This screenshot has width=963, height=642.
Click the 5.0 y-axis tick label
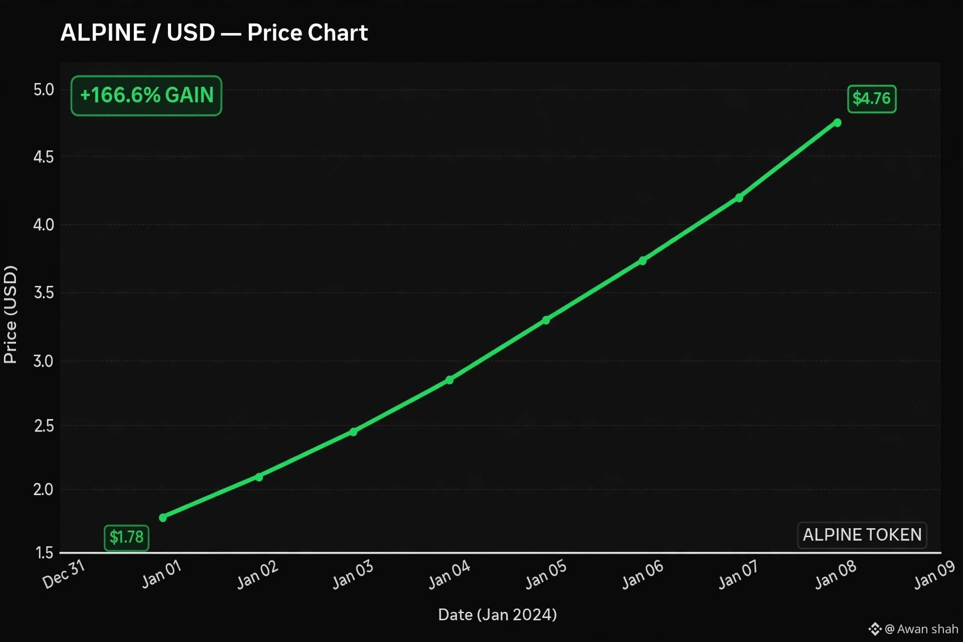click(x=44, y=90)
